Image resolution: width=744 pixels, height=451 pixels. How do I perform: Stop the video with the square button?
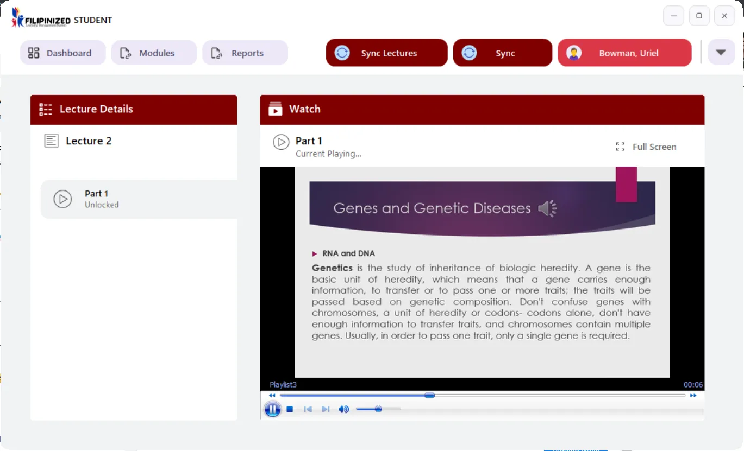coord(290,409)
